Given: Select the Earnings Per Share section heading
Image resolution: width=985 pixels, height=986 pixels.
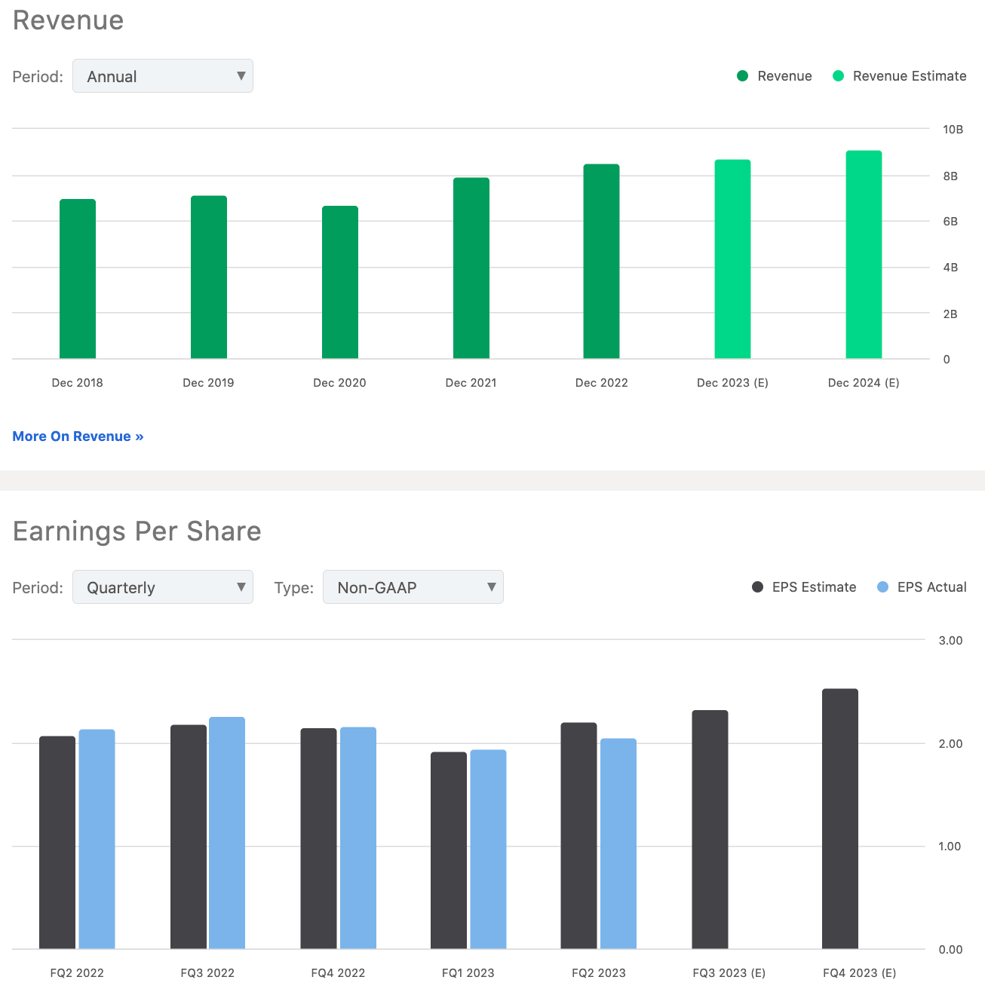Looking at the screenshot, I should click(137, 531).
